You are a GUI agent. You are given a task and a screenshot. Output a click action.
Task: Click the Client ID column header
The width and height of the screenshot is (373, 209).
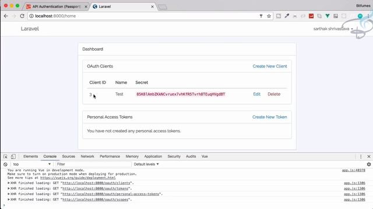97,82
